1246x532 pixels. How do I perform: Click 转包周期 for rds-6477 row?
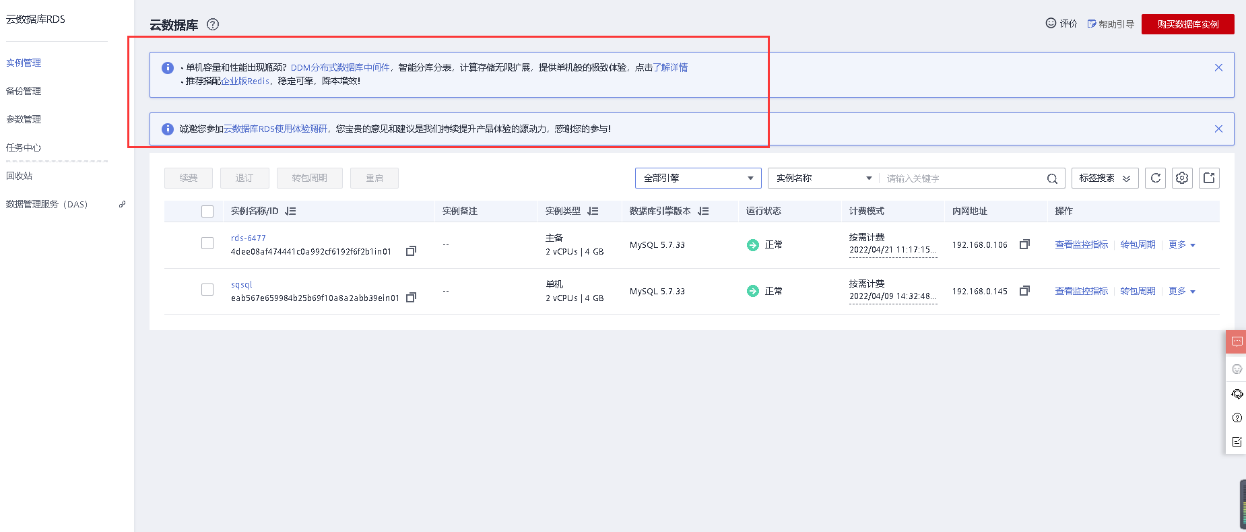(1138, 244)
